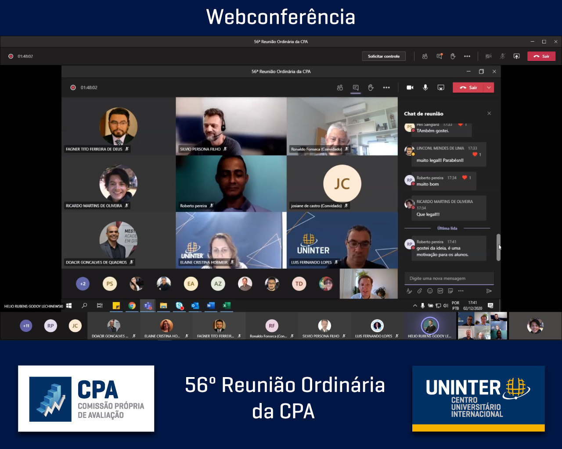This screenshot has width=562, height=449.
Task: Click the new message input field
Action: [x=448, y=278]
